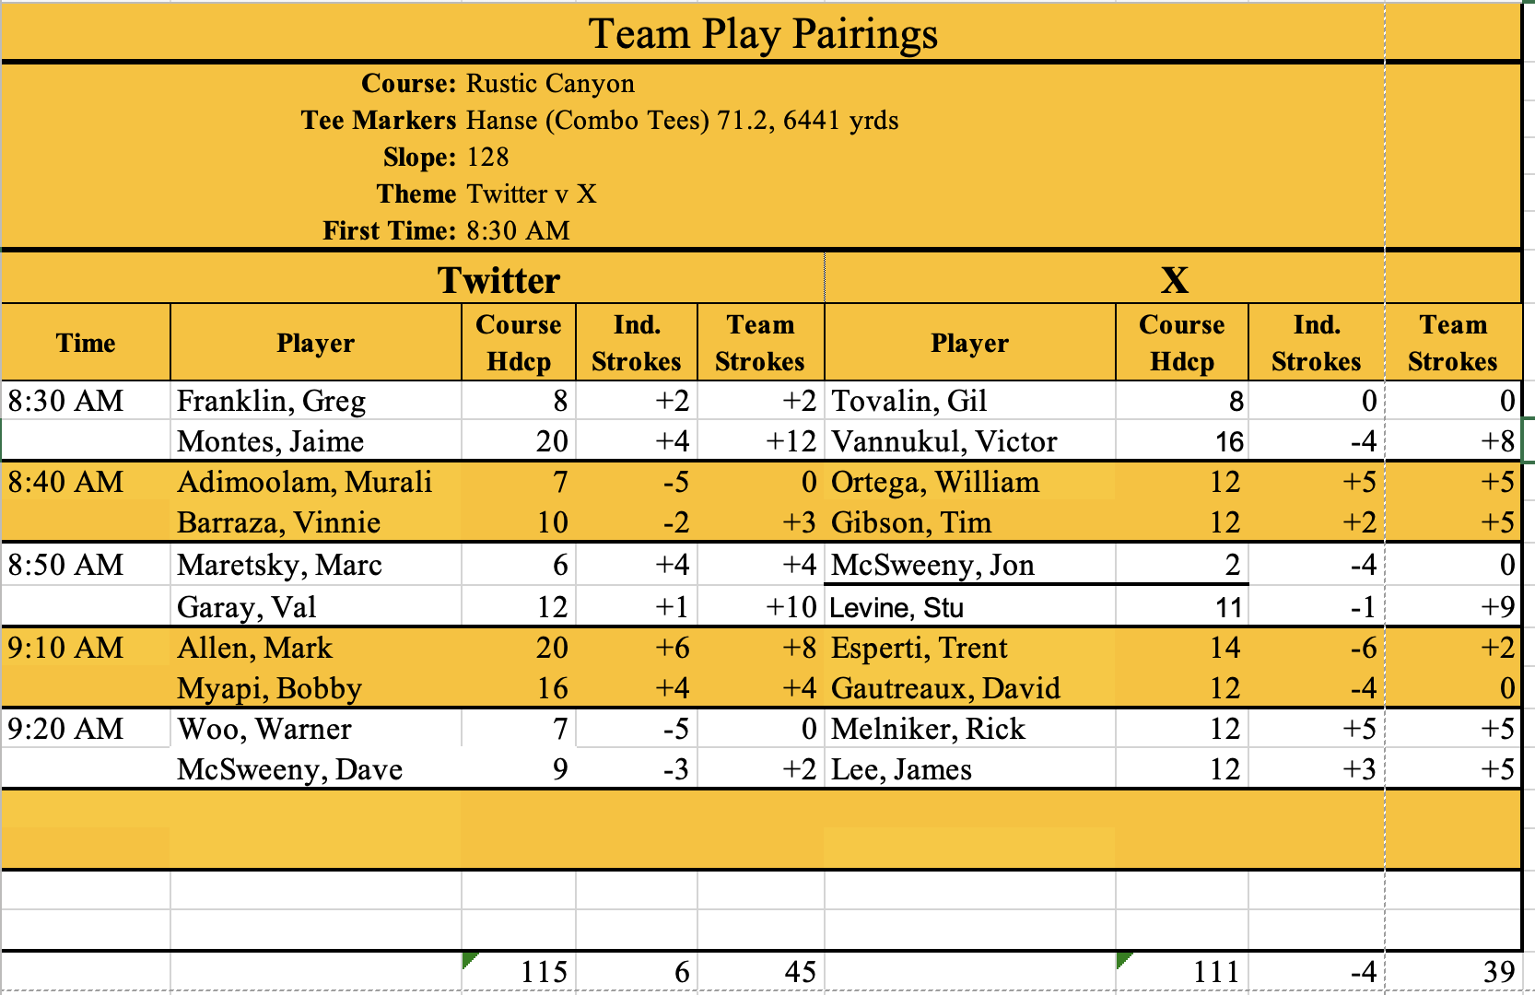
Task: Click the Twitter team strokes total 45
Action: tap(799, 972)
